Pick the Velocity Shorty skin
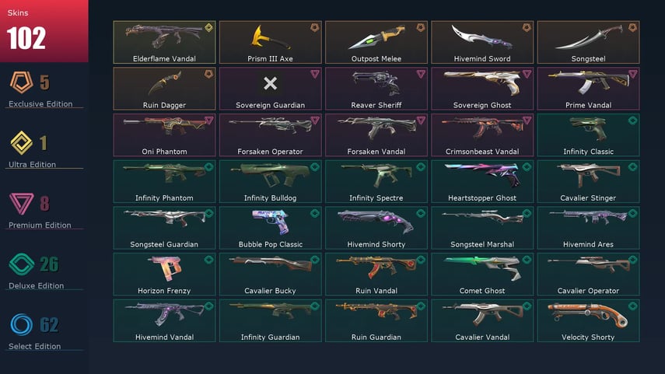Viewport: 665px width, 374px height. [588, 321]
